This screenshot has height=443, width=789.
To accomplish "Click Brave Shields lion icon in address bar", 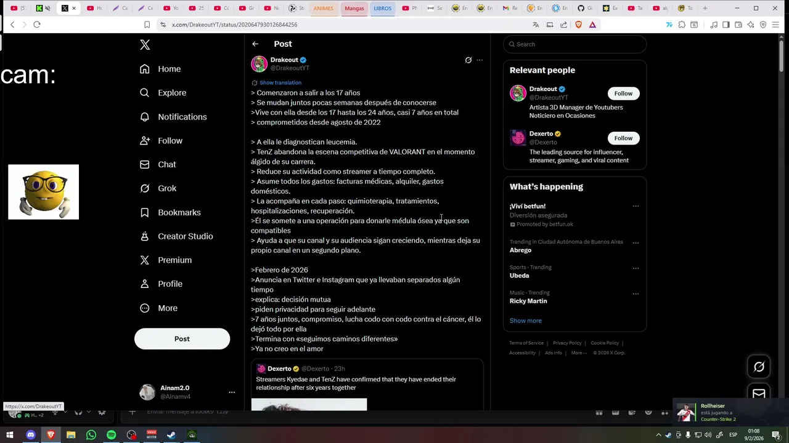I will [x=578, y=25].
